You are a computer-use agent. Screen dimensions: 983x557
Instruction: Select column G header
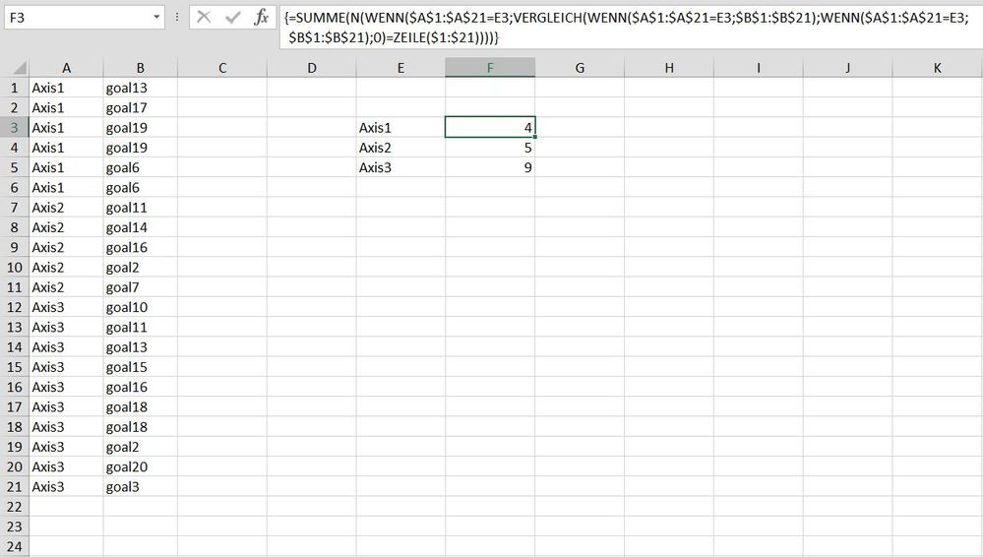pyautogui.click(x=580, y=68)
